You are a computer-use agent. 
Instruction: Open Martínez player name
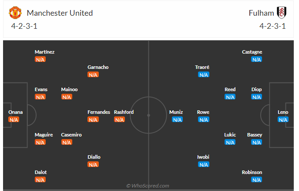(x=45, y=52)
